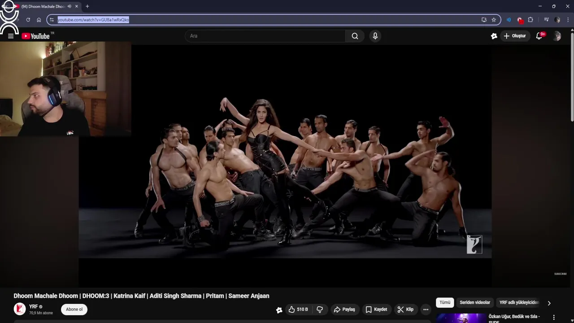The image size is (574, 323).
Task: Select the Dhoom Machale Dhoom tab
Action: [43, 6]
